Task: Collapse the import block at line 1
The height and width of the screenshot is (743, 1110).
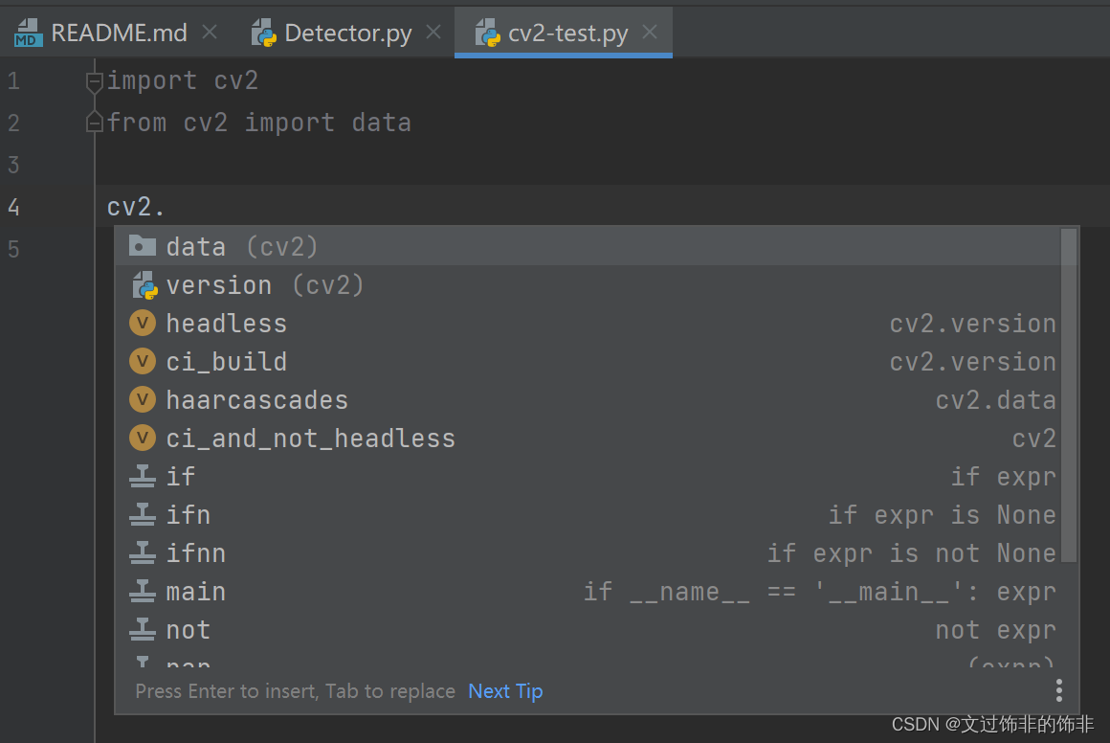Action: coord(94,82)
